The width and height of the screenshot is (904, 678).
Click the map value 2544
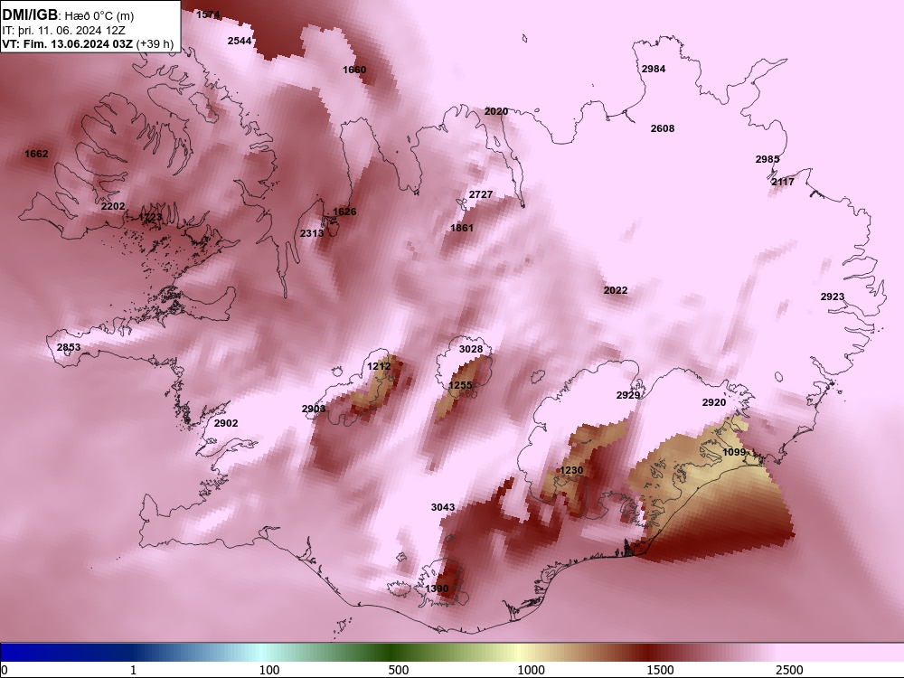(x=240, y=41)
